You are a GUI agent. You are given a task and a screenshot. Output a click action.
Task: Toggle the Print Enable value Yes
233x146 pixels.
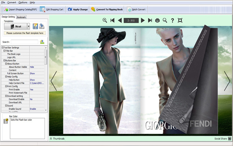pyautogui.click(x=32, y=90)
